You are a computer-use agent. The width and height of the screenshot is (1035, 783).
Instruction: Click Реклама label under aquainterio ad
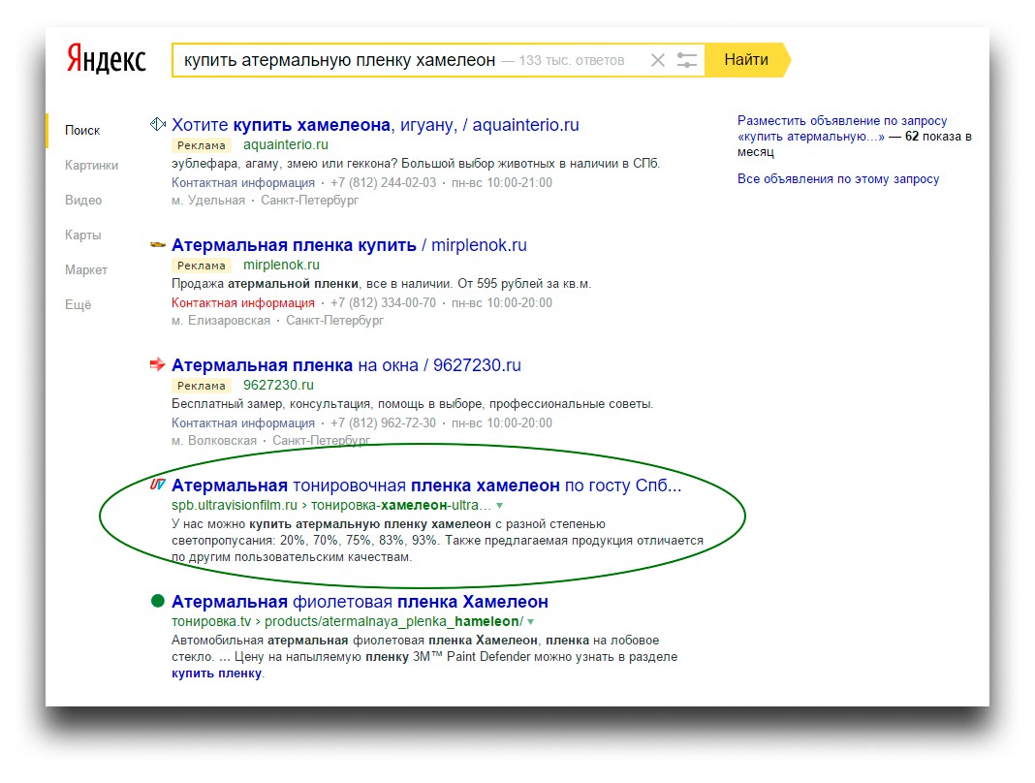pos(202,145)
